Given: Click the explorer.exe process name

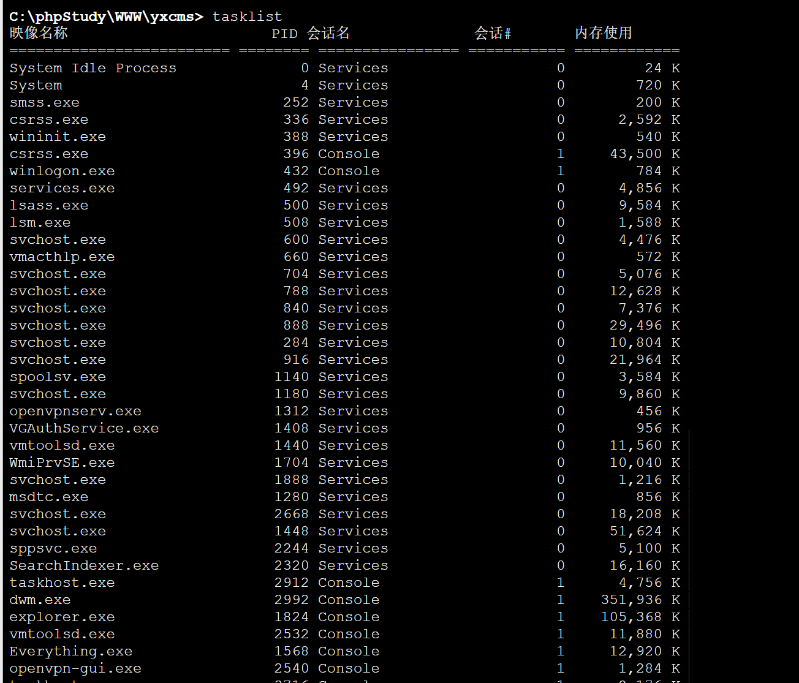Looking at the screenshot, I should (x=62, y=617).
